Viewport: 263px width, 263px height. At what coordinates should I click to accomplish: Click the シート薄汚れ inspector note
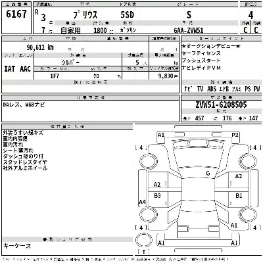click(18, 151)
